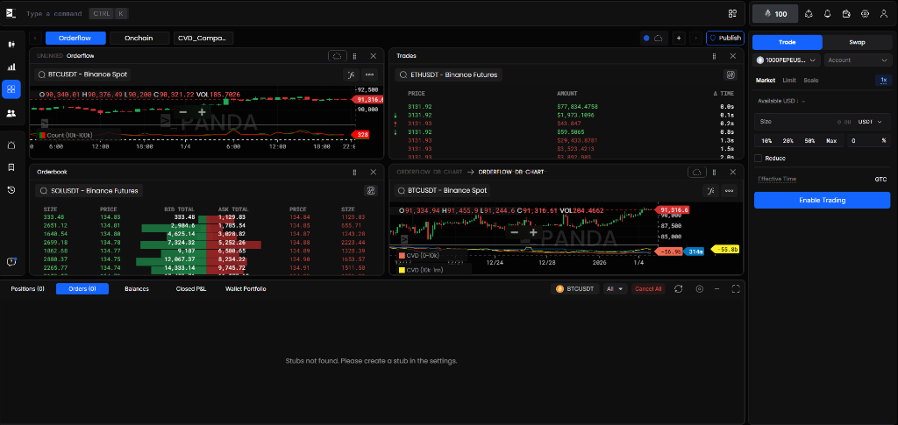Zoom in Orderflow chart with plus
898x425 pixels.
coord(203,112)
